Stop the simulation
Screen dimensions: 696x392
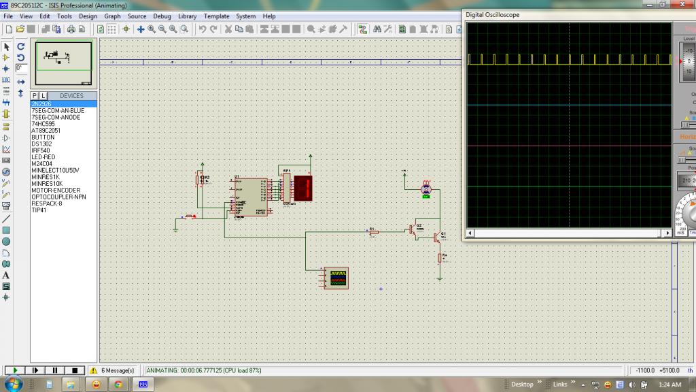tap(75, 370)
